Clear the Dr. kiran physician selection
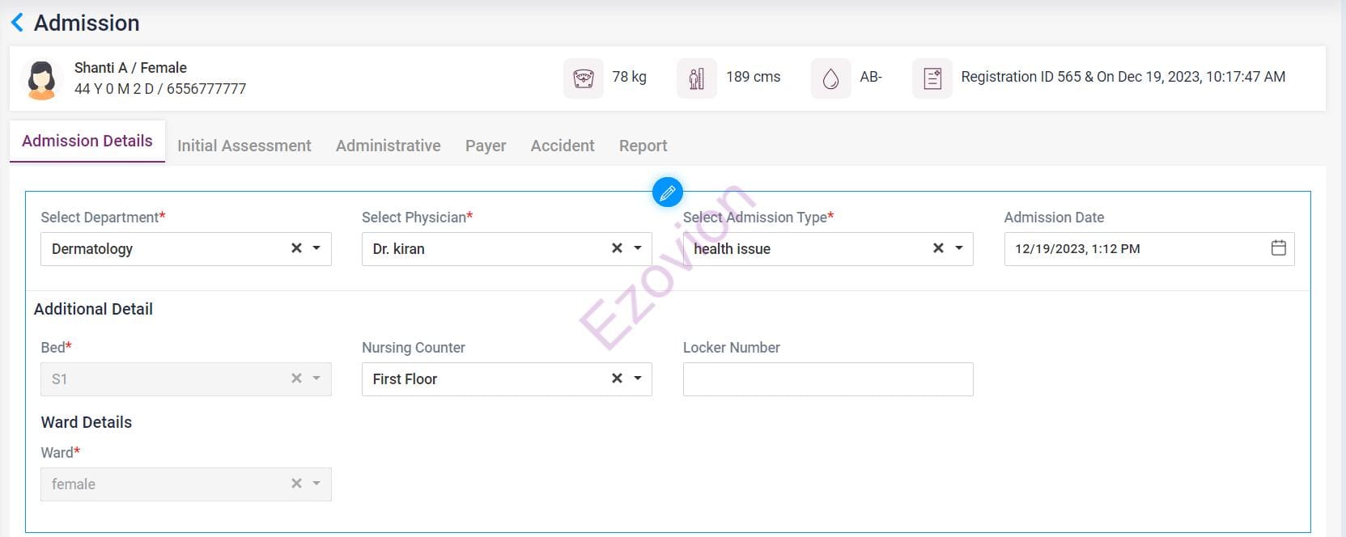 617,248
